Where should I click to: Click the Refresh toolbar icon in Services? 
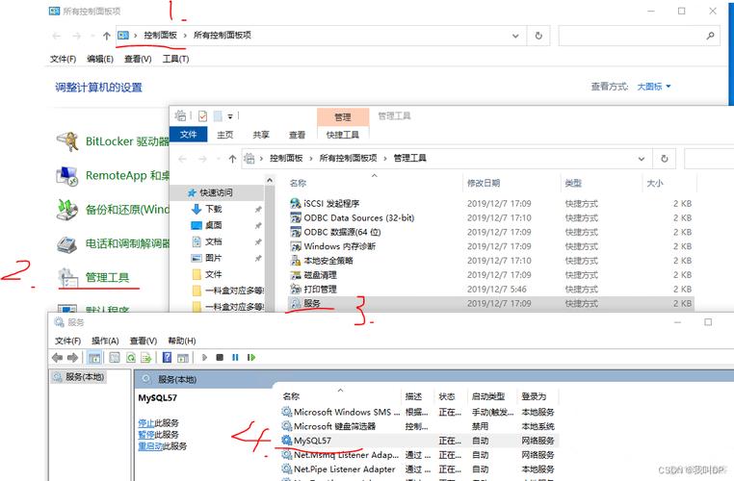[x=131, y=358]
